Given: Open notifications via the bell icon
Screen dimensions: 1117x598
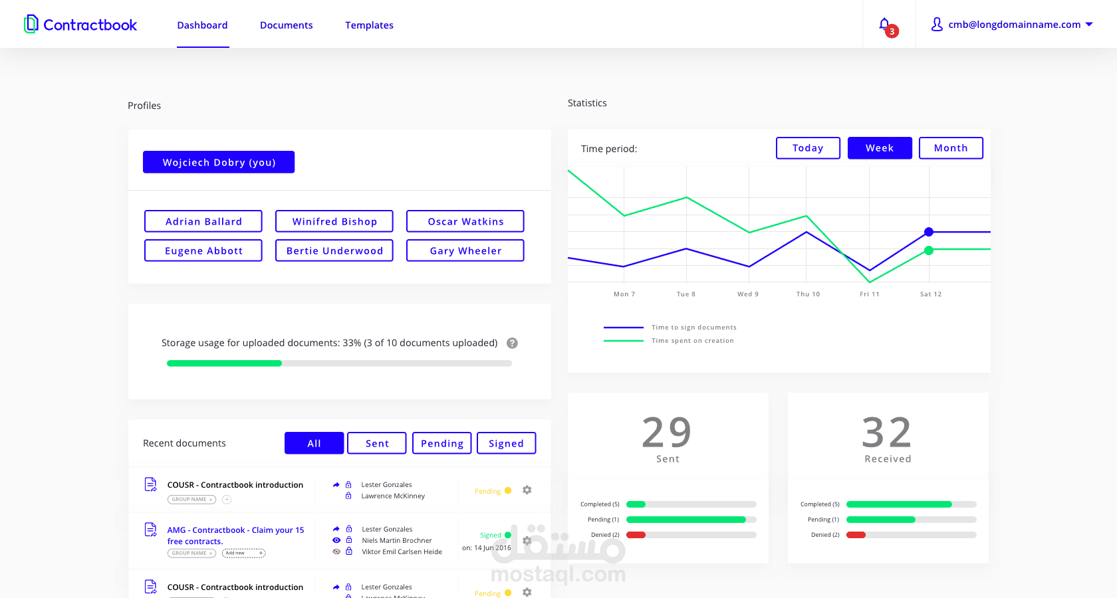Looking at the screenshot, I should (884, 24).
